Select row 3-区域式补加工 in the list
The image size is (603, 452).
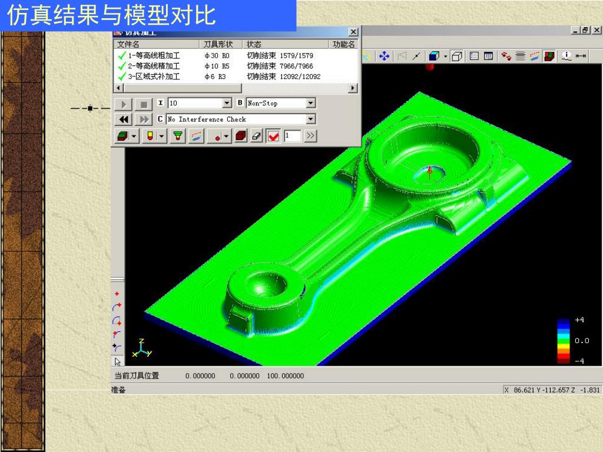coord(153,77)
